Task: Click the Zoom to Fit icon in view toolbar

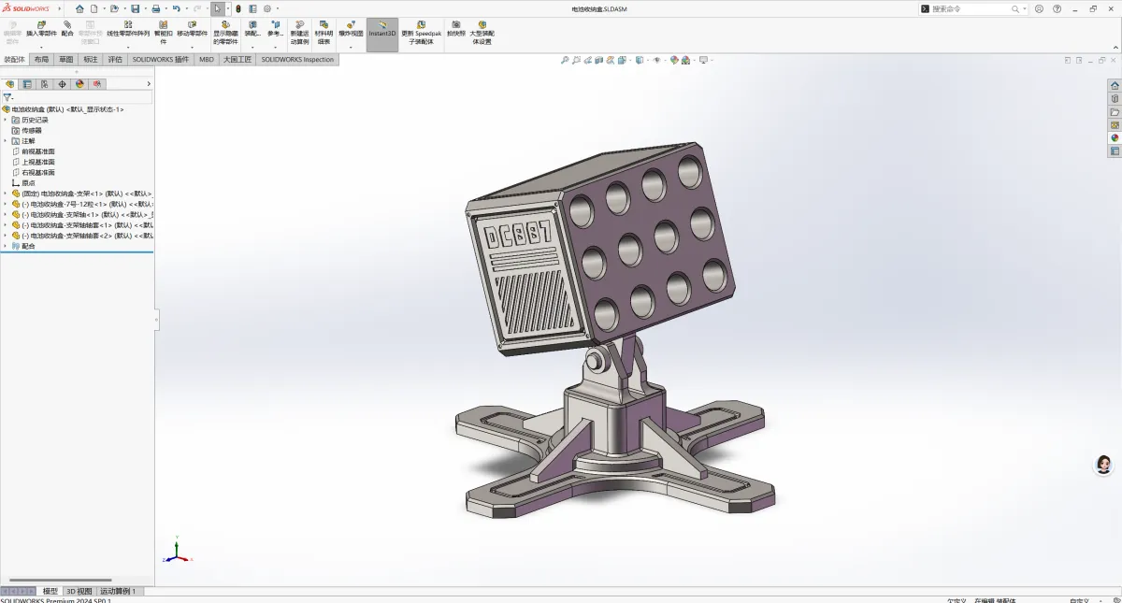Action: click(565, 60)
